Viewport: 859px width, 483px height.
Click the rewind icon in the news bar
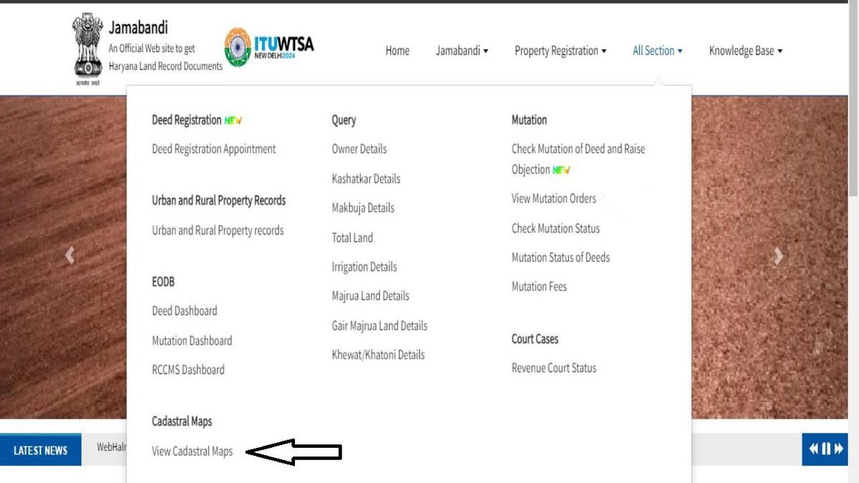(813, 449)
